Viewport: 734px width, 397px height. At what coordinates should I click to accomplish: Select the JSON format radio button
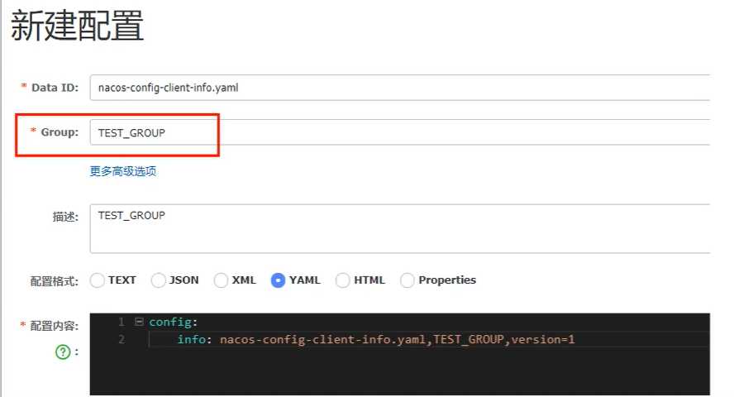pyautogui.click(x=158, y=280)
